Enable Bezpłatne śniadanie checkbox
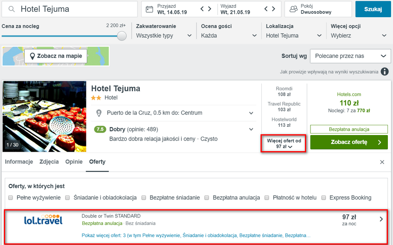393x245 pixels. click(x=143, y=197)
